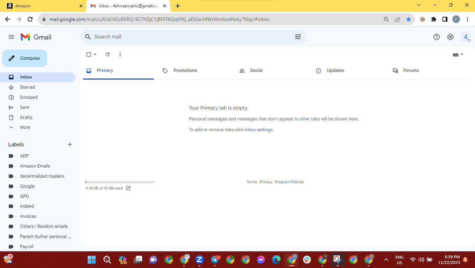Viewport: 475px width, 268px height.
Task: Share this page icon
Action: click(397, 19)
